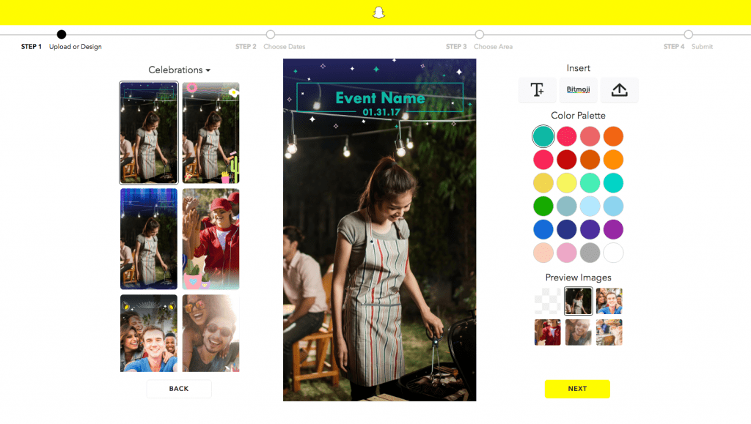Open the Celebrations category dropdown

[x=180, y=70]
